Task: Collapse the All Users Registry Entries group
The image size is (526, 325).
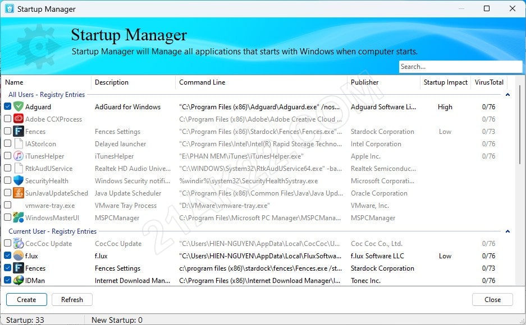Action: 507,95
